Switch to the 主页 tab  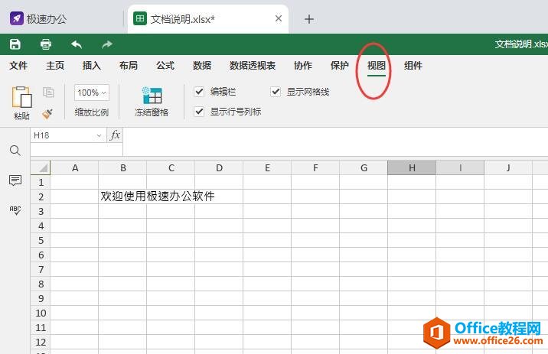tap(55, 66)
